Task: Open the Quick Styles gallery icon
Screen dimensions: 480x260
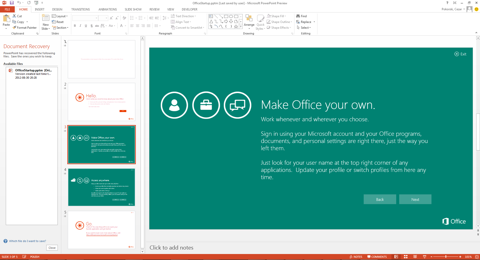Action: click(x=260, y=18)
